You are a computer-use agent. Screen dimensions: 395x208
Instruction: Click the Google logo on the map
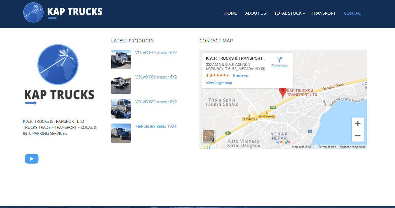coord(283,142)
